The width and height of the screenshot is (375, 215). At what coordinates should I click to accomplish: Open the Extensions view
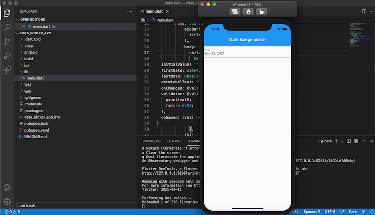7,70
